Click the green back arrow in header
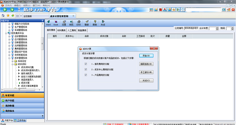 click(5, 10)
